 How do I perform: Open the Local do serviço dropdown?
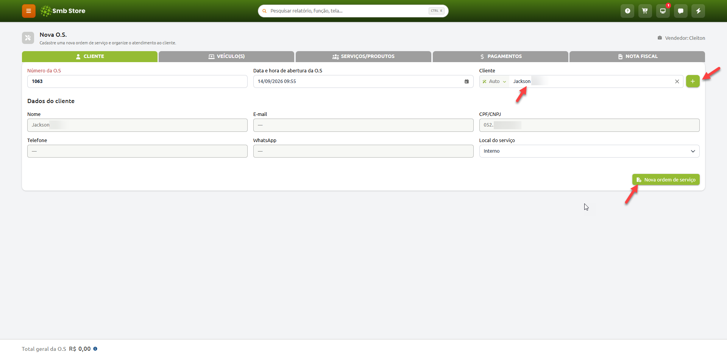coord(589,151)
